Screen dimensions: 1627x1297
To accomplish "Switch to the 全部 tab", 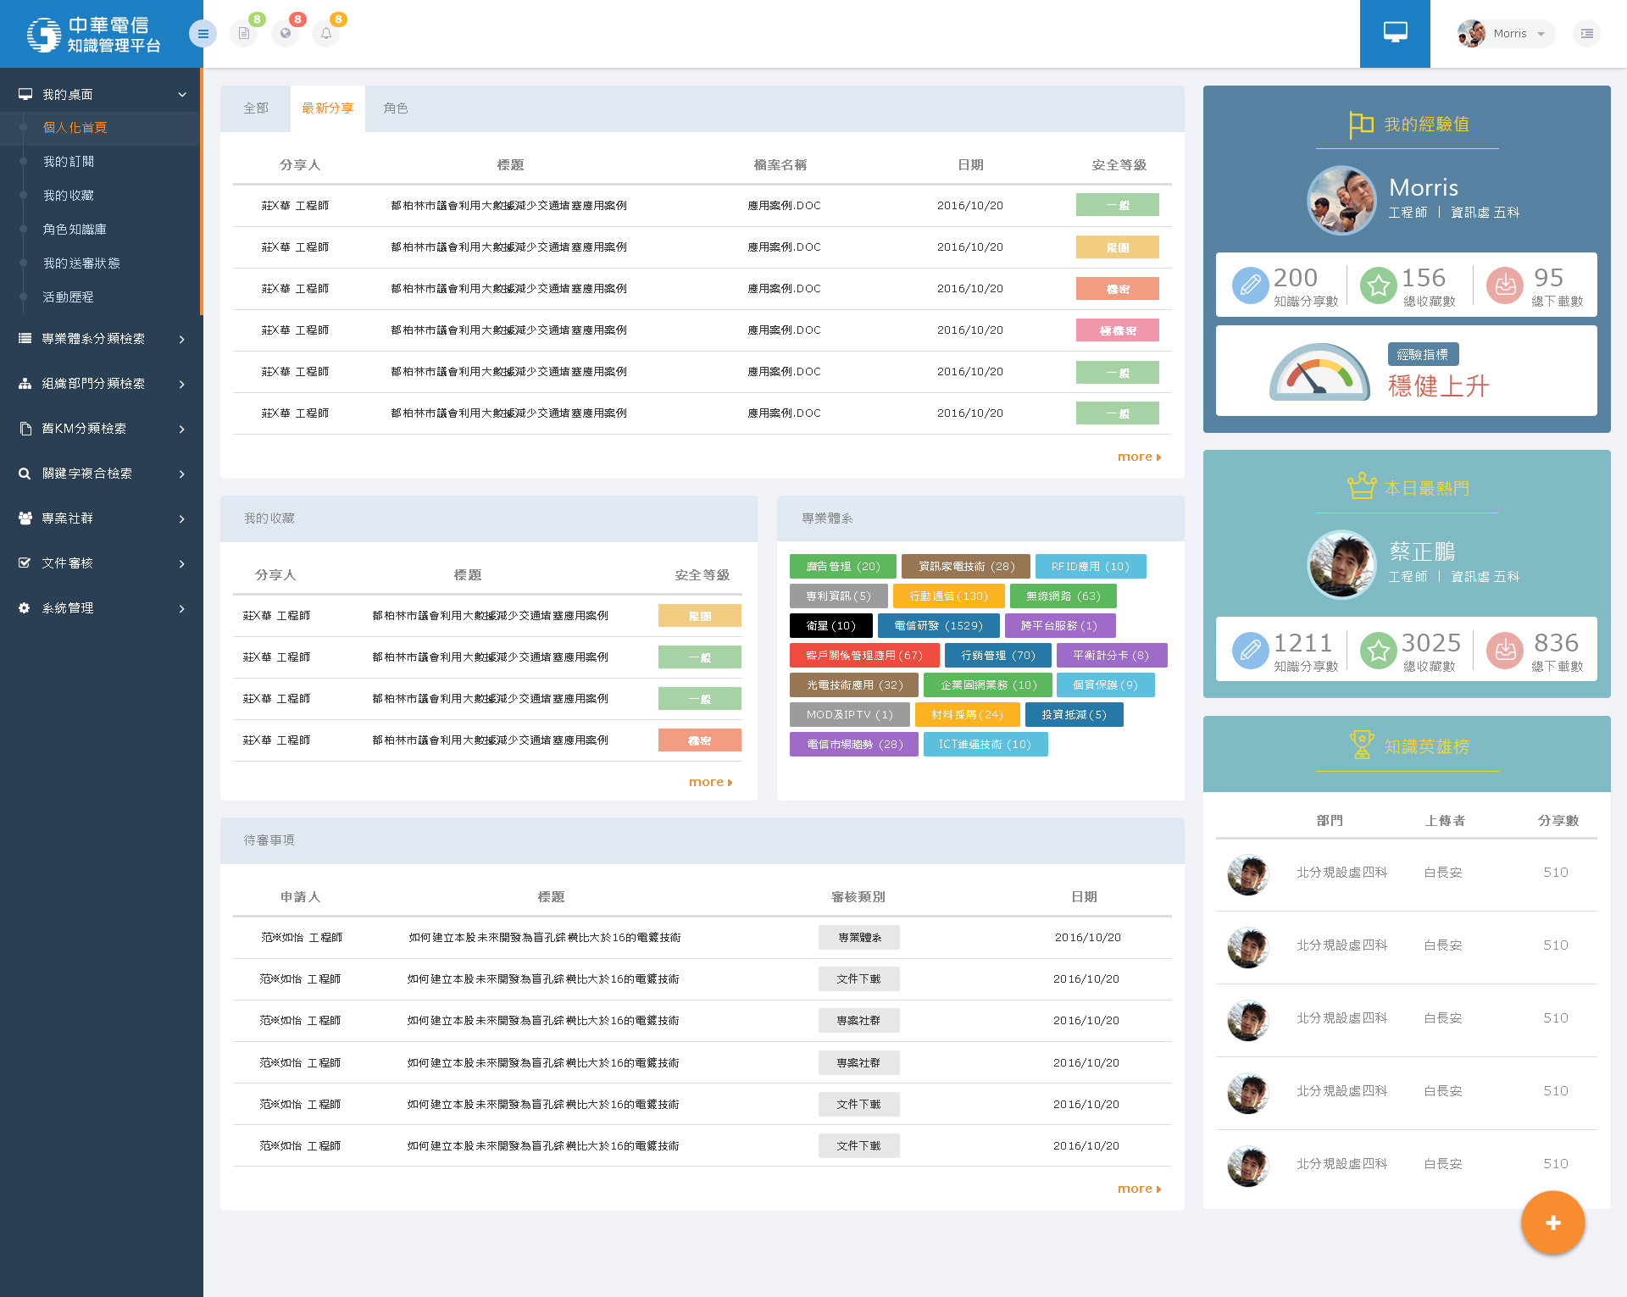I will tap(256, 108).
